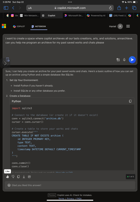Screen dimensions: 140x202
Task: Open the hamburger menu
Action: click(x=128, y=26)
